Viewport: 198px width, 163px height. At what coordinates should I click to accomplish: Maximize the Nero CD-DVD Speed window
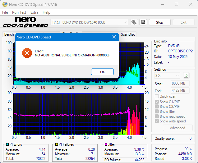click(177, 5)
